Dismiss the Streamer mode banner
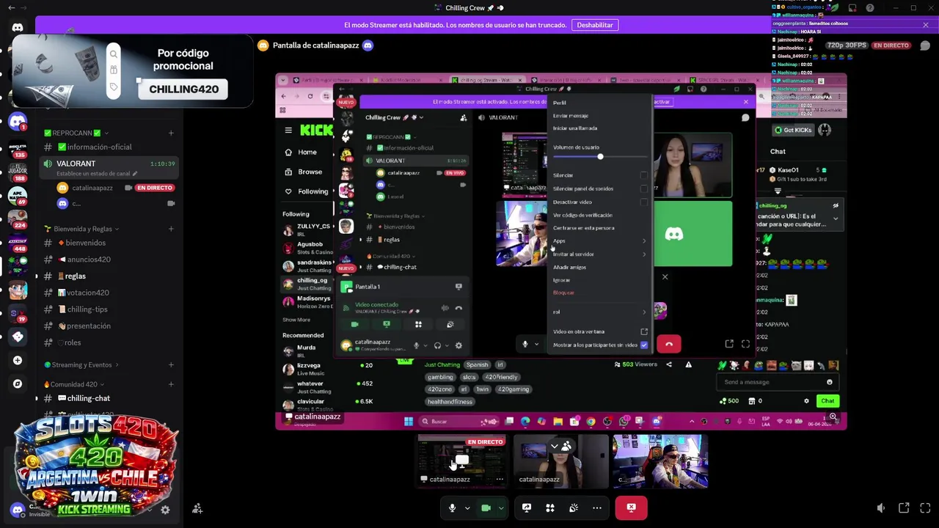 (x=925, y=25)
